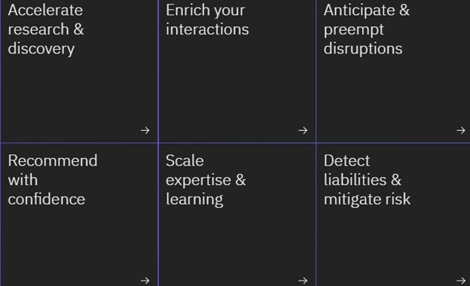Click the blank area of the Accelerate research card
This screenshot has width=470, height=286.
79,93
